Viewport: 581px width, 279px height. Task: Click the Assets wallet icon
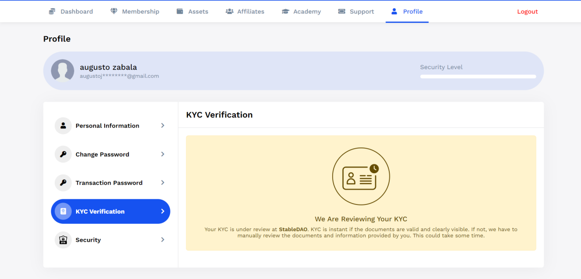tap(180, 11)
